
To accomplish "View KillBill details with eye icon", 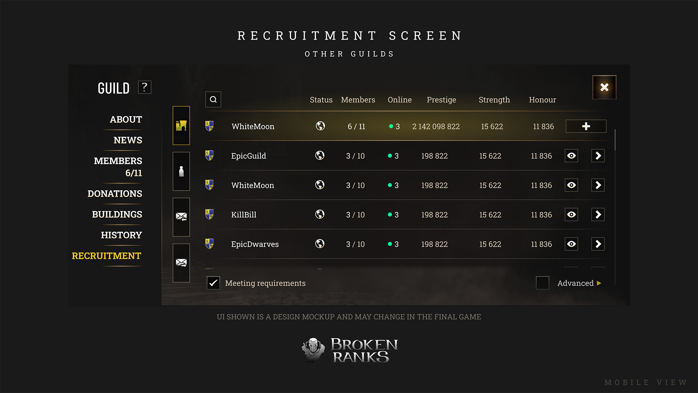I will 571,214.
